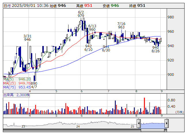The width and height of the screenshot is (188, 135).
Task: Click the 980 price axis label
Action: [x=171, y=17]
